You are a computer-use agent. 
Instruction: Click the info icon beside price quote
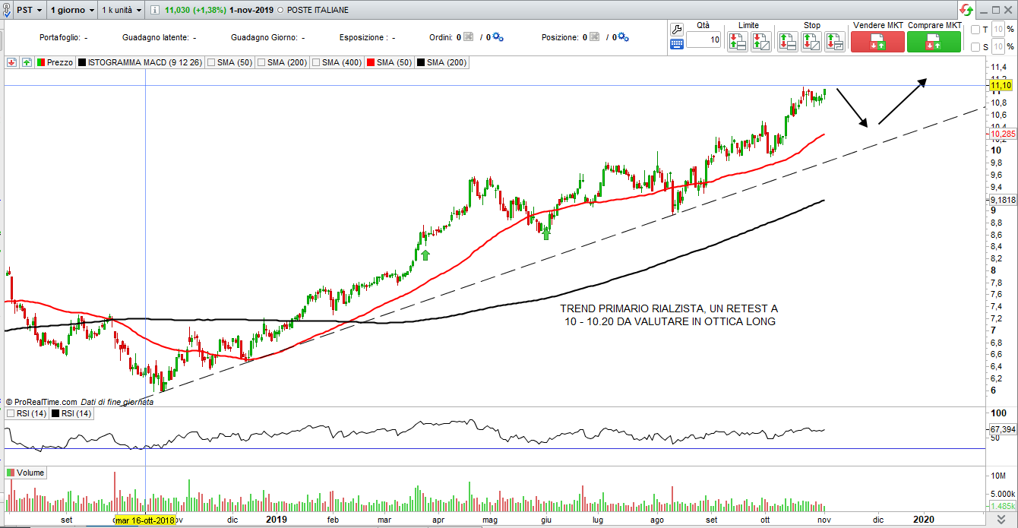click(x=155, y=11)
